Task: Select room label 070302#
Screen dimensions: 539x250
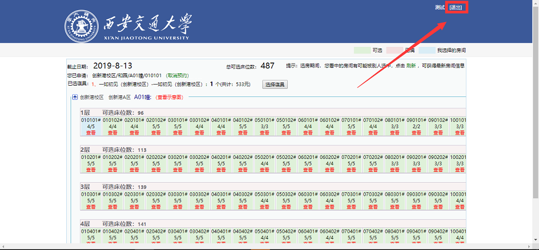Action: 372,195
